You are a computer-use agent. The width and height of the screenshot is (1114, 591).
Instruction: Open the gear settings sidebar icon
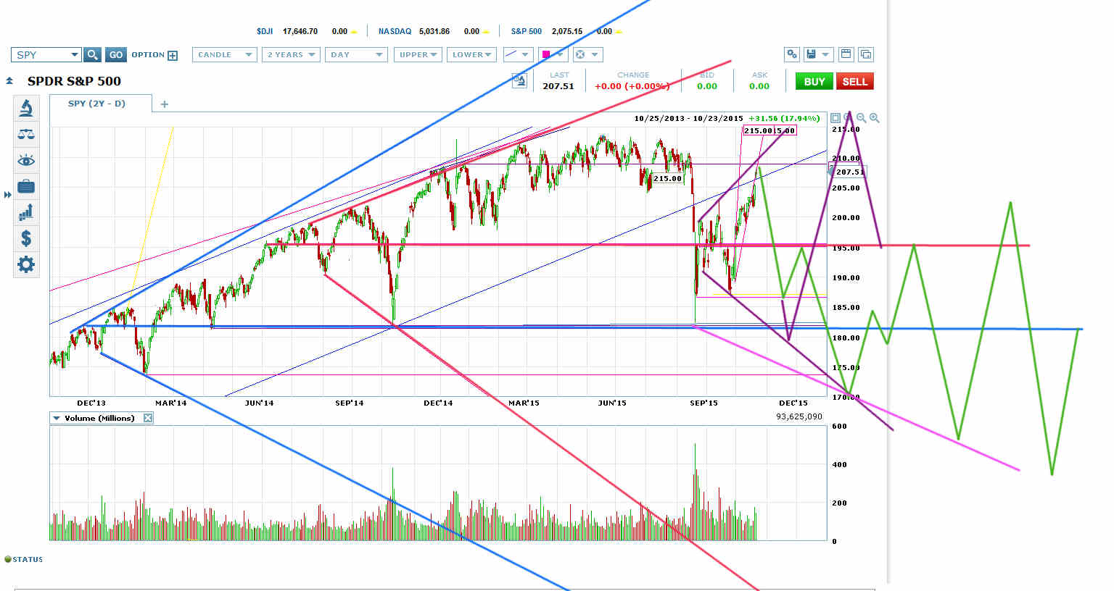point(26,264)
